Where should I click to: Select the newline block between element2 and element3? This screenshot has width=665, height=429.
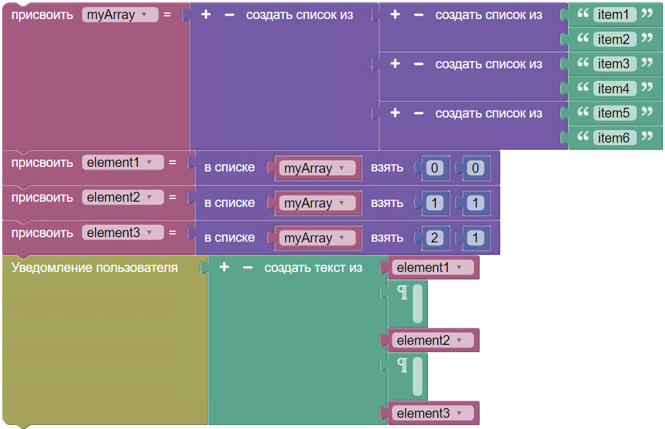coord(407,376)
